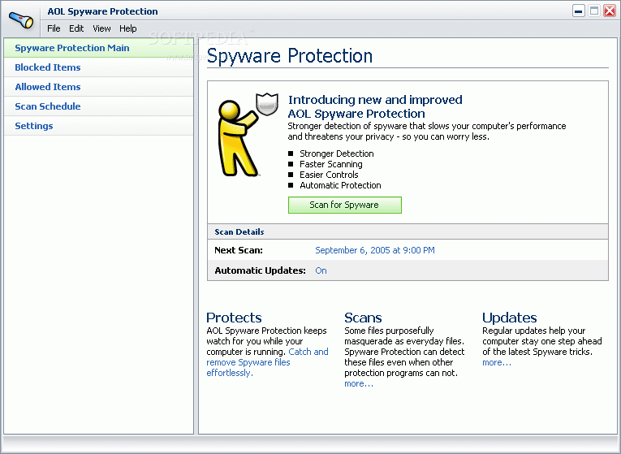Image resolution: width=621 pixels, height=454 pixels.
Task: Click the Automatic Updates On link
Action: click(x=321, y=270)
